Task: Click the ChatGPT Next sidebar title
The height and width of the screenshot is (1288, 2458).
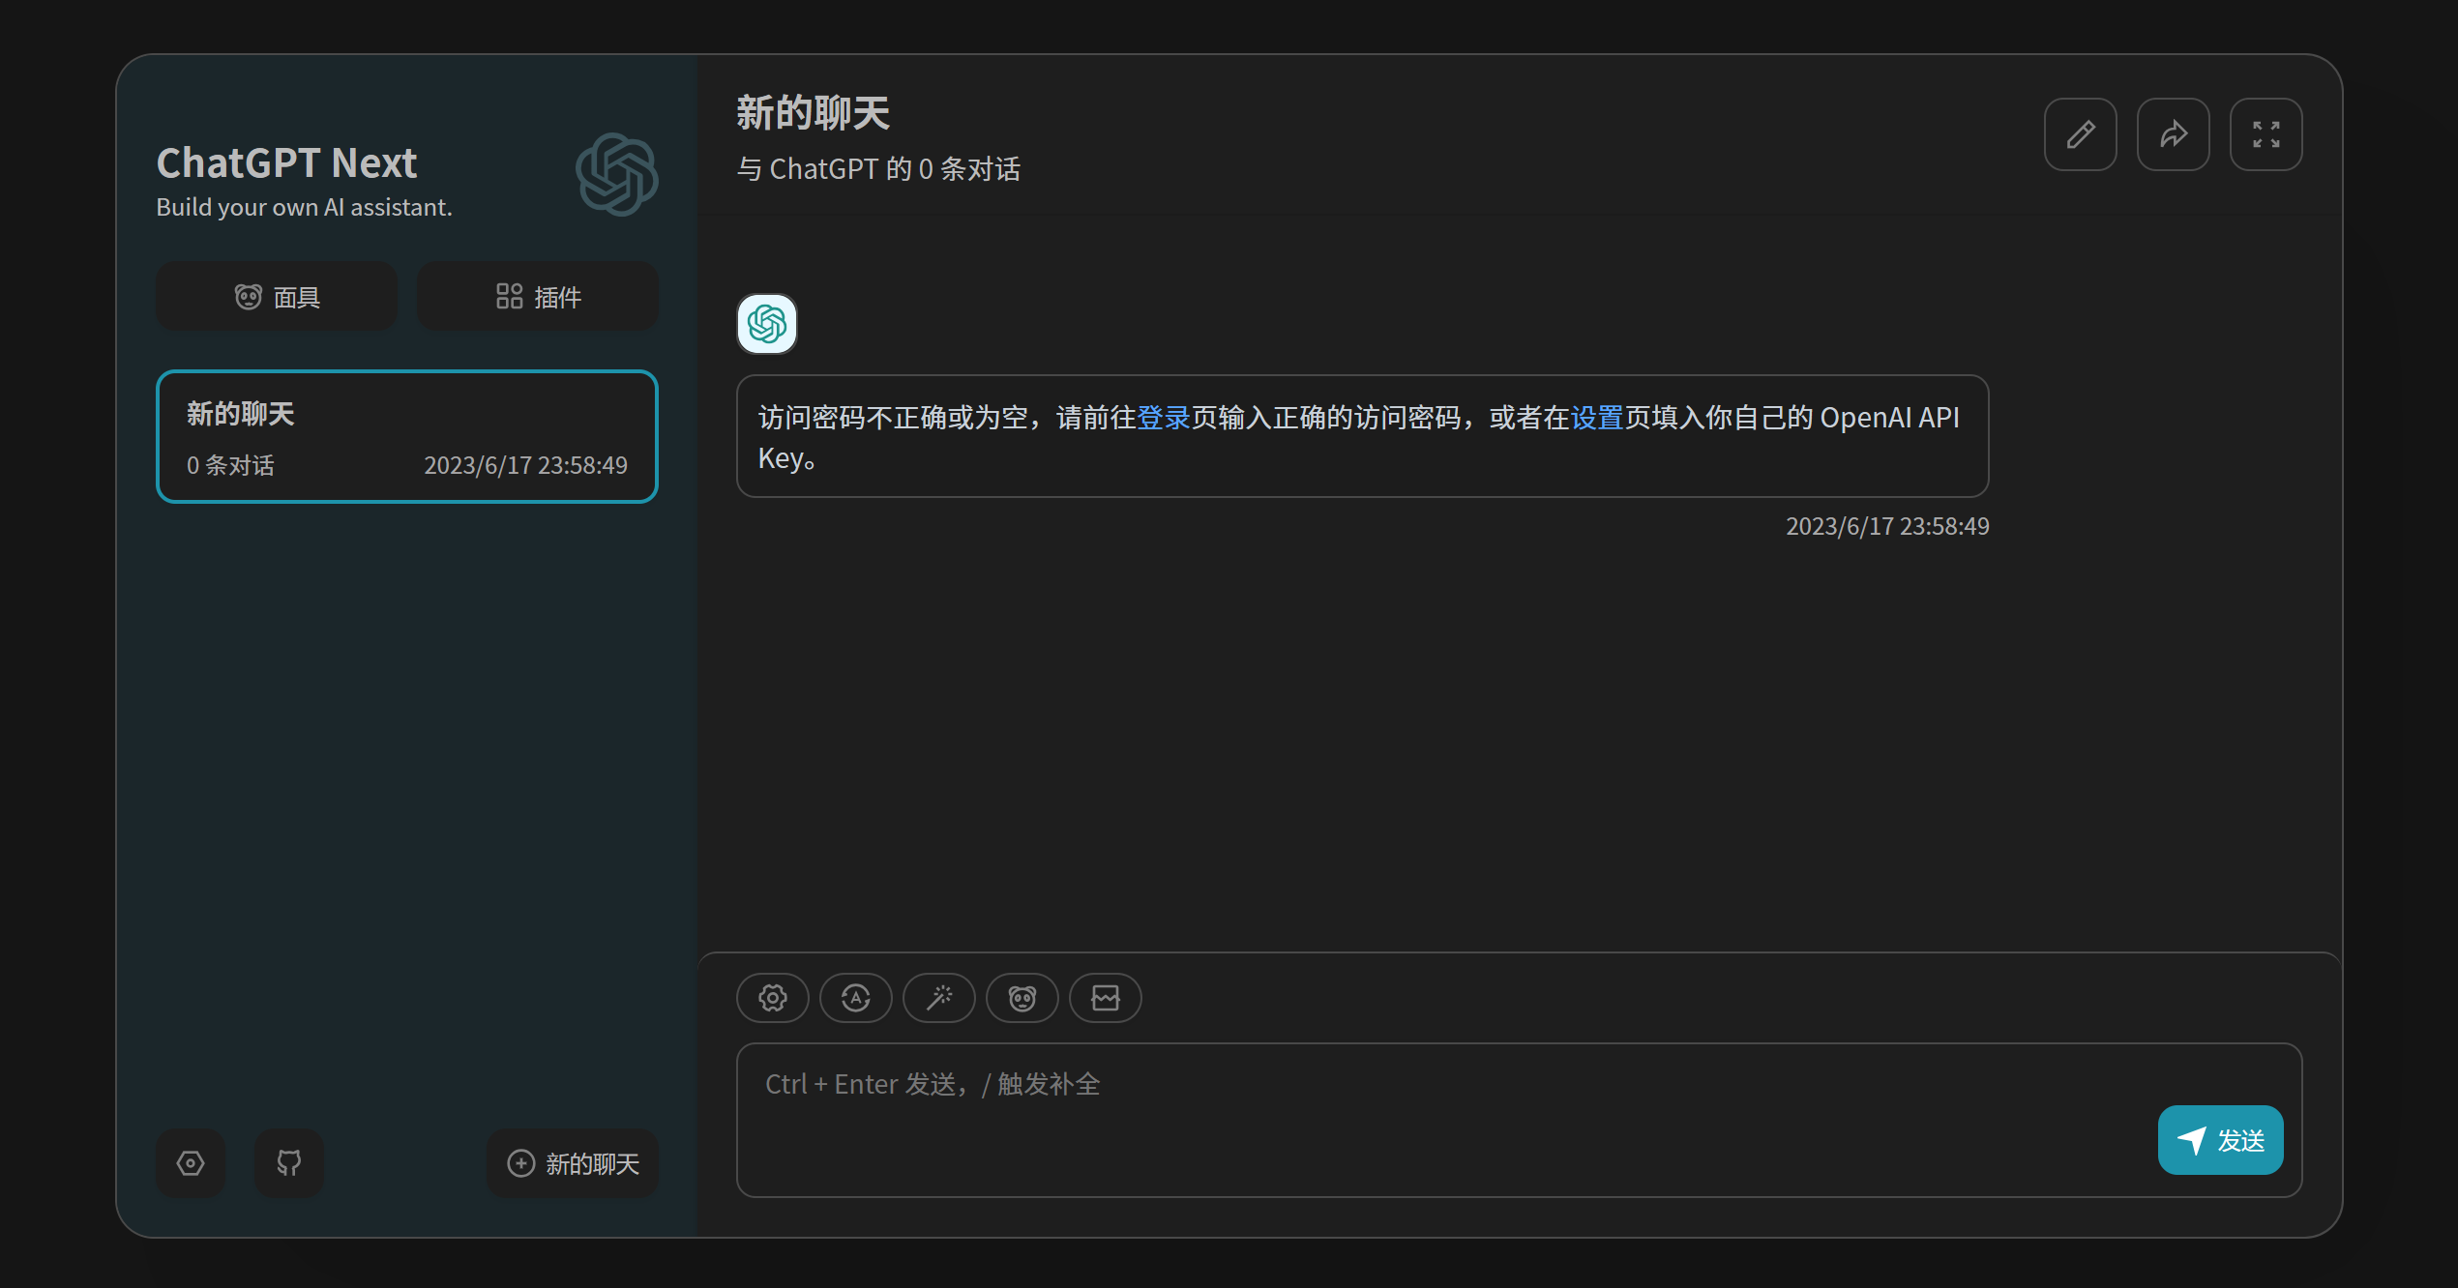Action: point(286,162)
